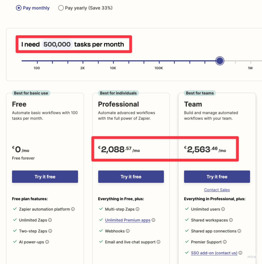The width and height of the screenshot is (262, 264).
Task: Click info icon beside Email and live chat support
Action: 159,242
